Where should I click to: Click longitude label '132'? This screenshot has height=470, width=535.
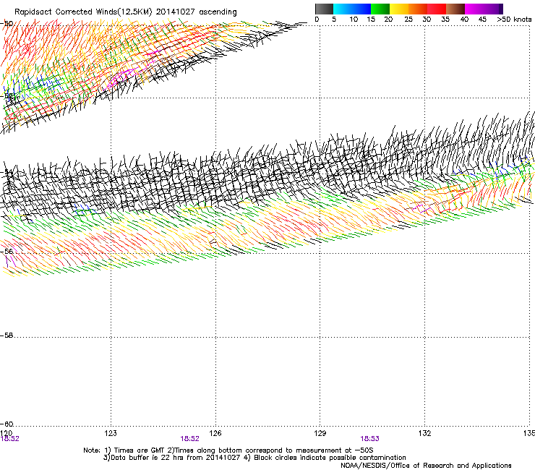pos(425,433)
